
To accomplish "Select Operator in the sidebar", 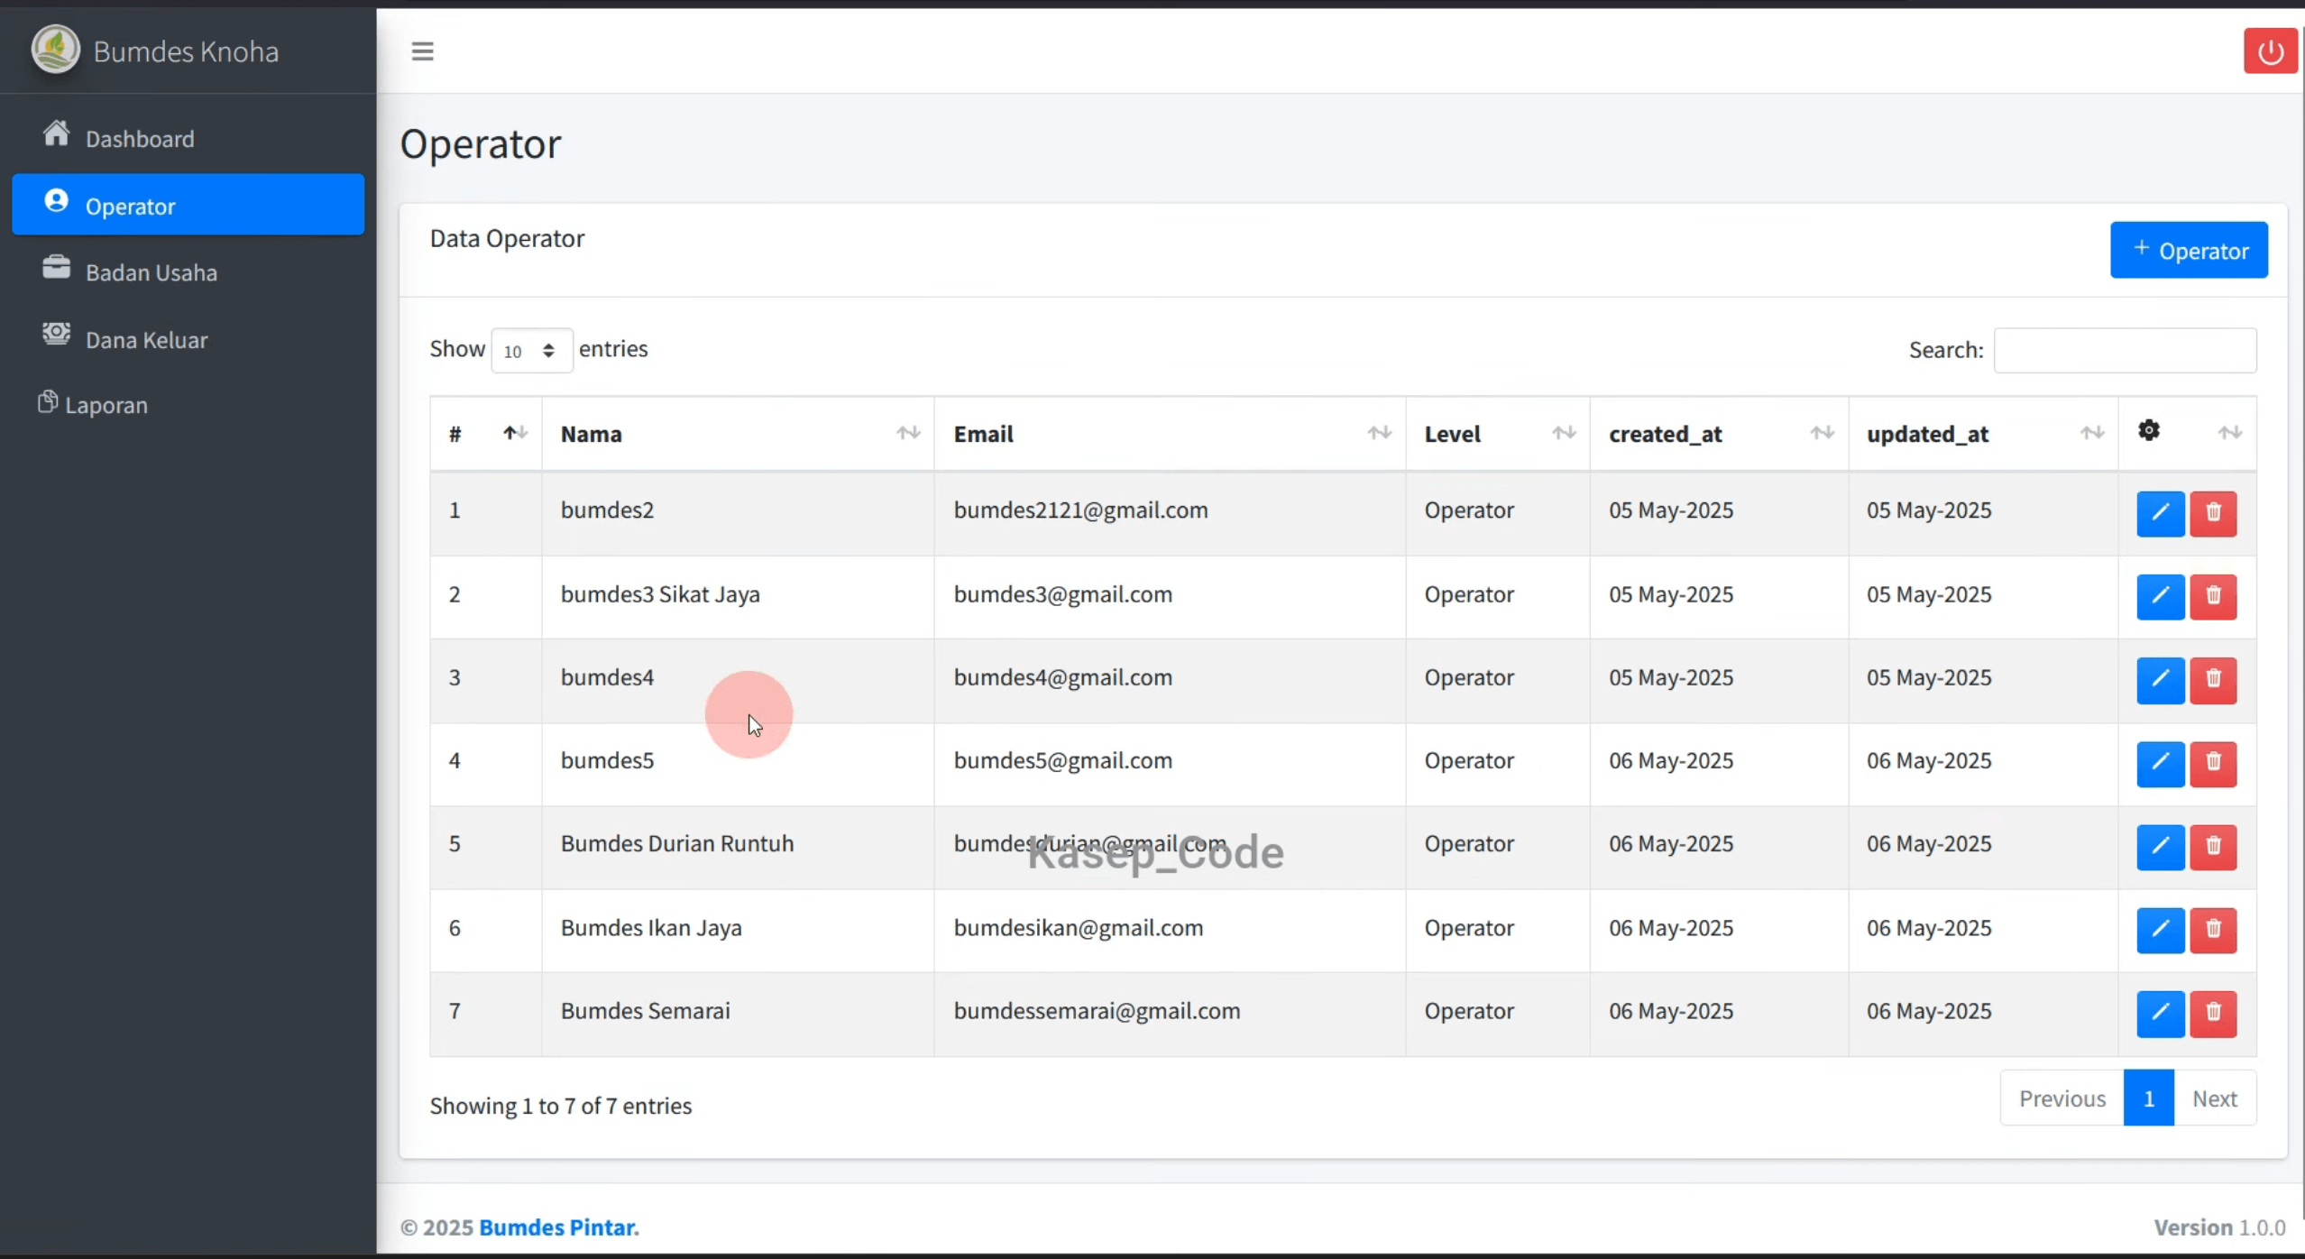I will click(188, 205).
